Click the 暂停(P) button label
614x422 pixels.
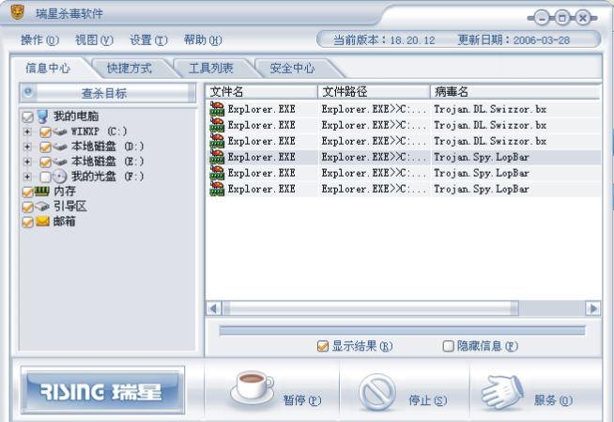pos(302,400)
